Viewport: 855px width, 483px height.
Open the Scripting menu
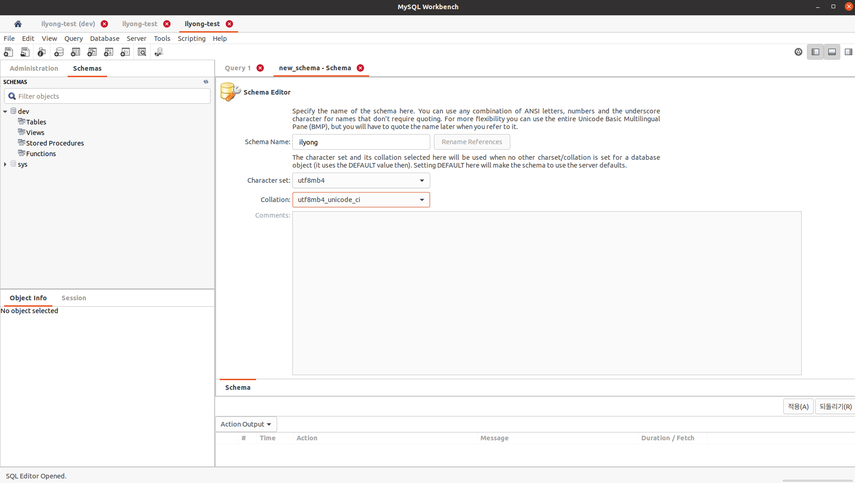192,39
